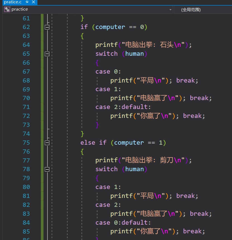Close the pratice.c tab

tap(34, 2)
